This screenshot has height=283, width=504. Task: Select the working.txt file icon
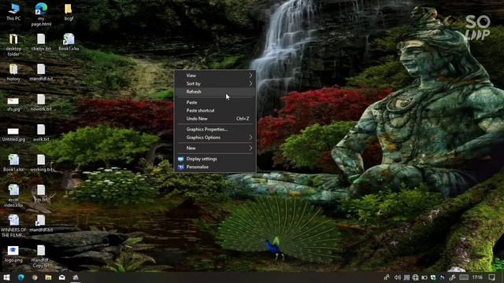tap(41, 163)
